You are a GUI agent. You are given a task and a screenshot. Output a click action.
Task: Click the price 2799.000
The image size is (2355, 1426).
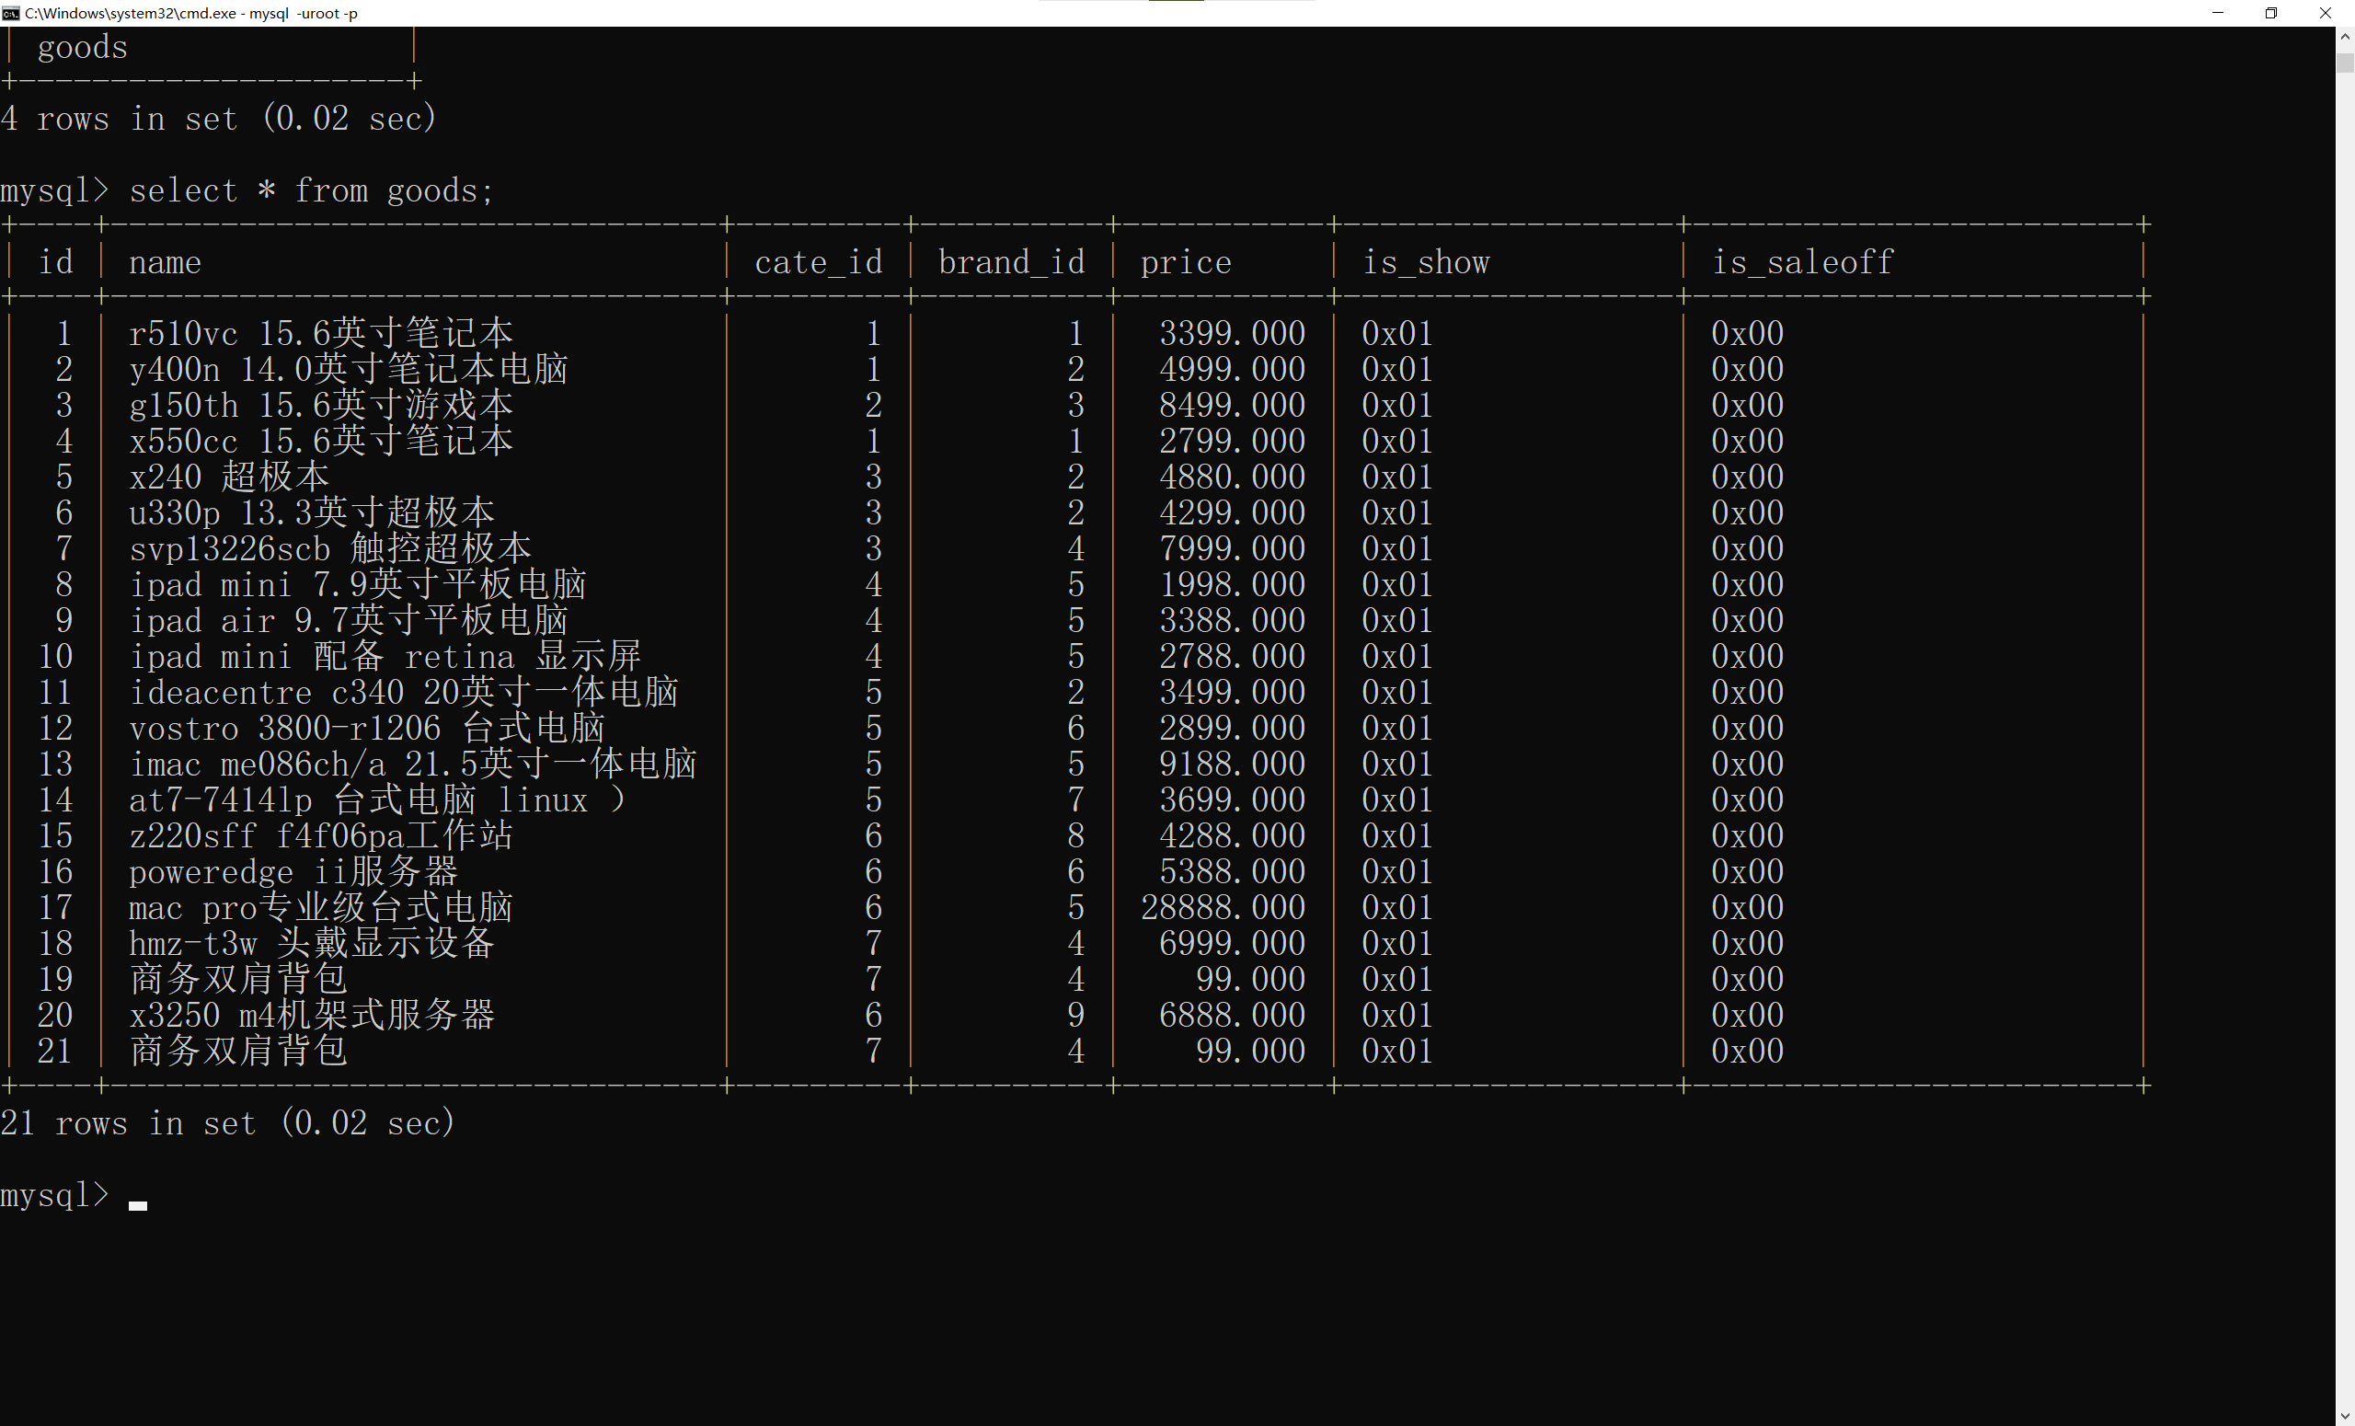coord(1232,441)
